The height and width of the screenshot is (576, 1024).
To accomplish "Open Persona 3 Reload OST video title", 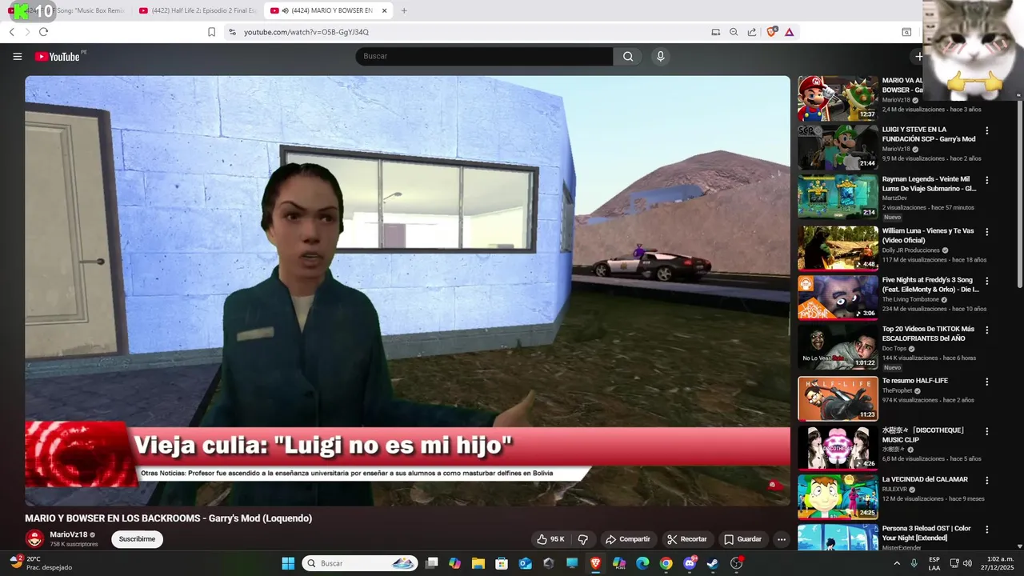I will tap(926, 533).
